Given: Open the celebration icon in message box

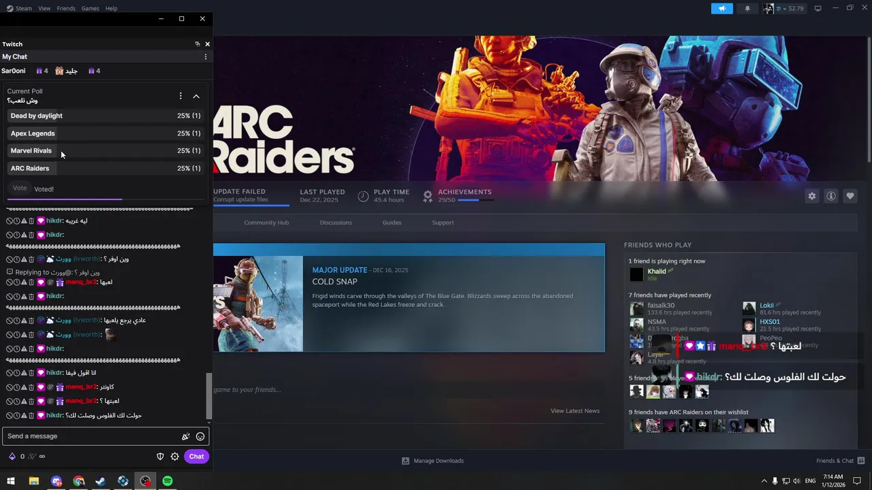Looking at the screenshot, I should tap(185, 436).
